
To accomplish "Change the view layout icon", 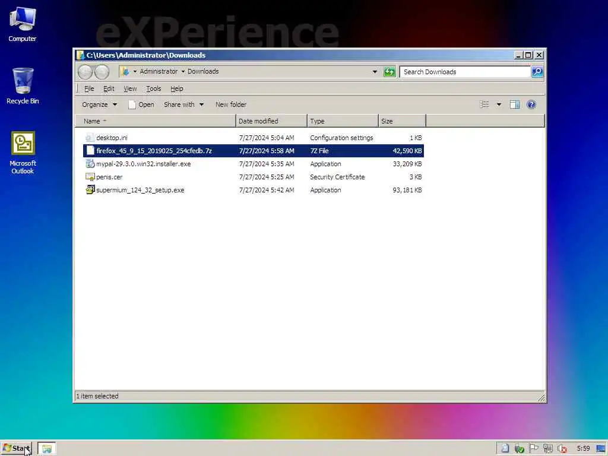I will pyautogui.click(x=484, y=104).
